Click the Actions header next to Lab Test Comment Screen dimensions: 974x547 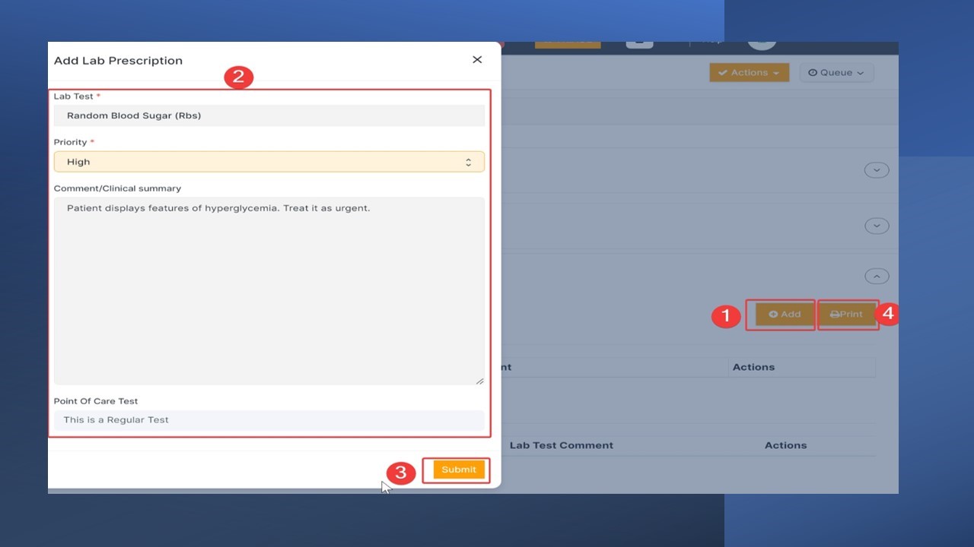click(x=785, y=445)
